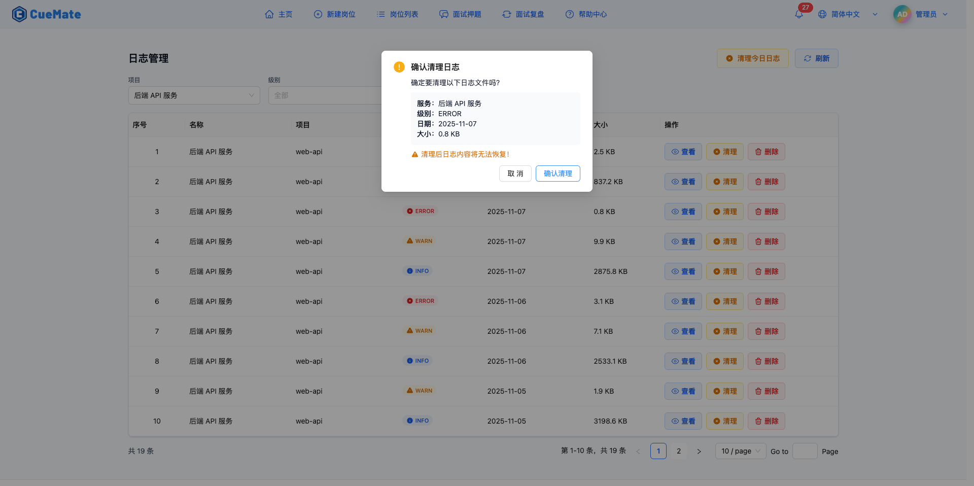974x486 pixels.
Task: Click the INFO level badge on row 5
Action: [x=417, y=271]
